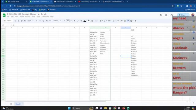
Task: Open the name box dropdown
Action: [x=10, y=25]
